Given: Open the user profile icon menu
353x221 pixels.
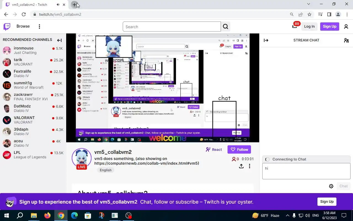Looking at the screenshot, I should (346, 27).
